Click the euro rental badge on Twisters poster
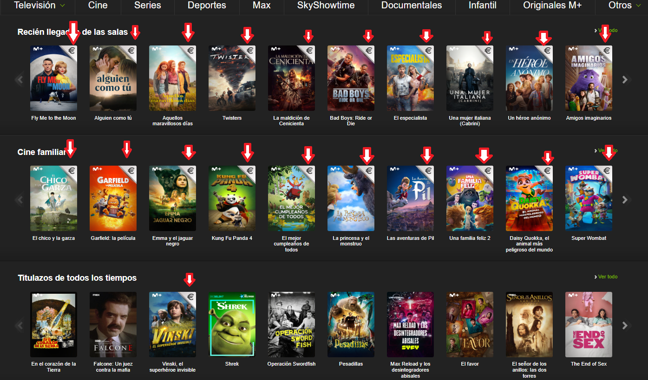 249,51
